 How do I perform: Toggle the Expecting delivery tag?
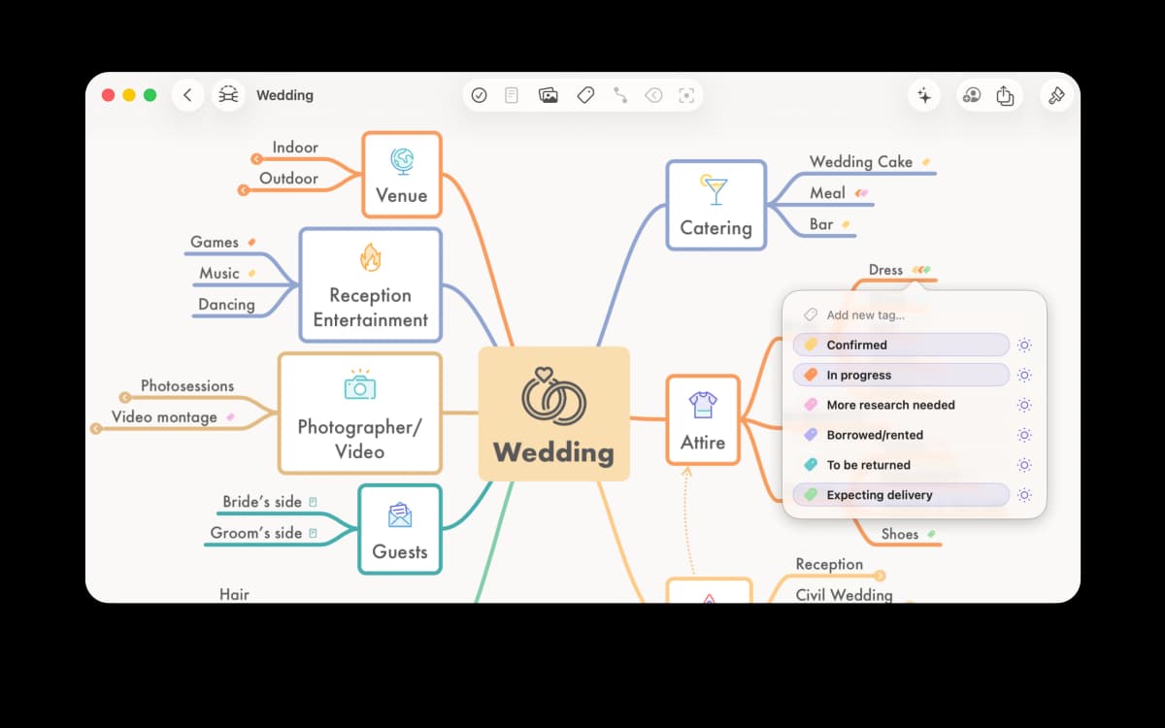(901, 495)
